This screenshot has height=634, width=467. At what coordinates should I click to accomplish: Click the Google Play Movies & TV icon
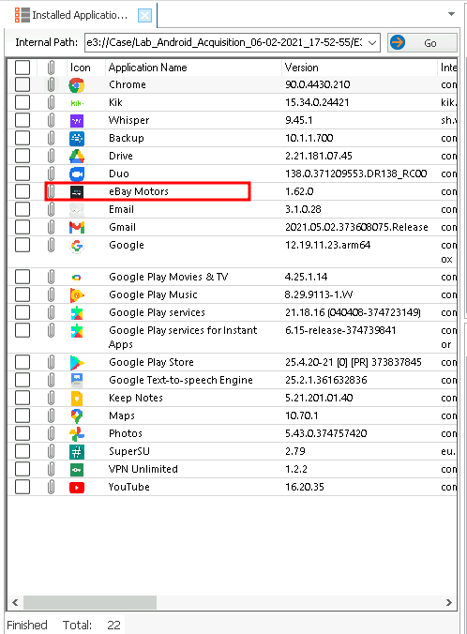coord(76,278)
